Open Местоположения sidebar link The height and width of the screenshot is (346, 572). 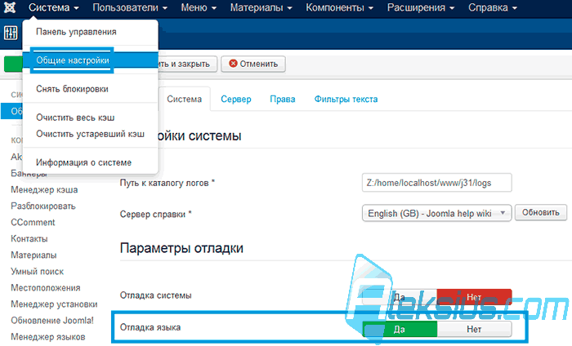tap(46, 288)
